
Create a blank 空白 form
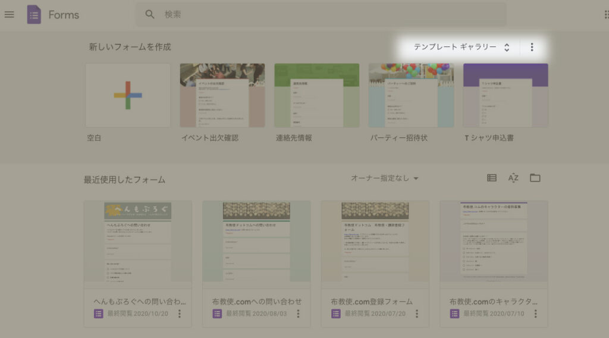128,96
